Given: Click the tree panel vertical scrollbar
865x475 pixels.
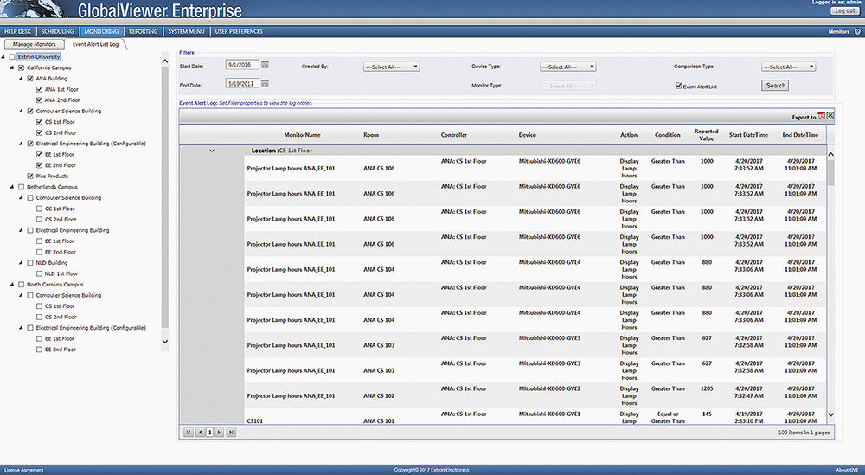Looking at the screenshot, I should [x=164, y=199].
